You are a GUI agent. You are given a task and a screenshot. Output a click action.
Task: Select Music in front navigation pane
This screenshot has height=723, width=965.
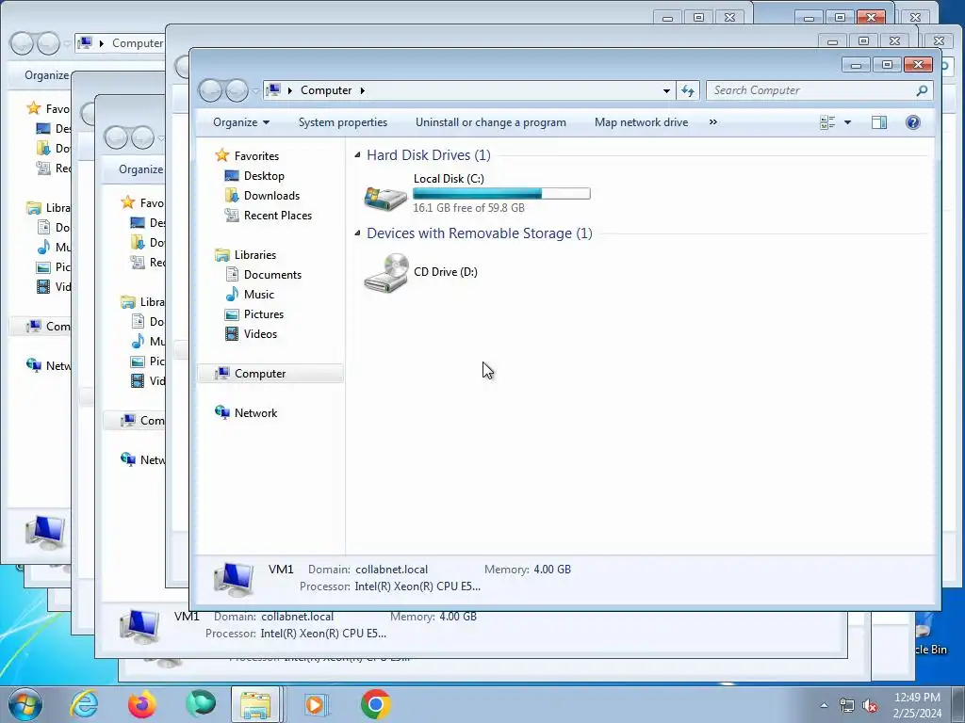pyautogui.click(x=258, y=295)
